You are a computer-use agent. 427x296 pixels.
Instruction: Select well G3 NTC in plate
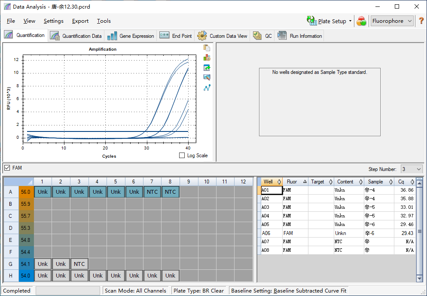79,264
